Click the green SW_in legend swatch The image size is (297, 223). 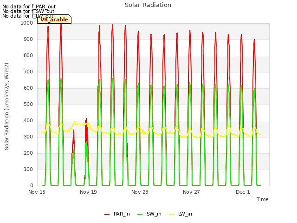point(140,215)
